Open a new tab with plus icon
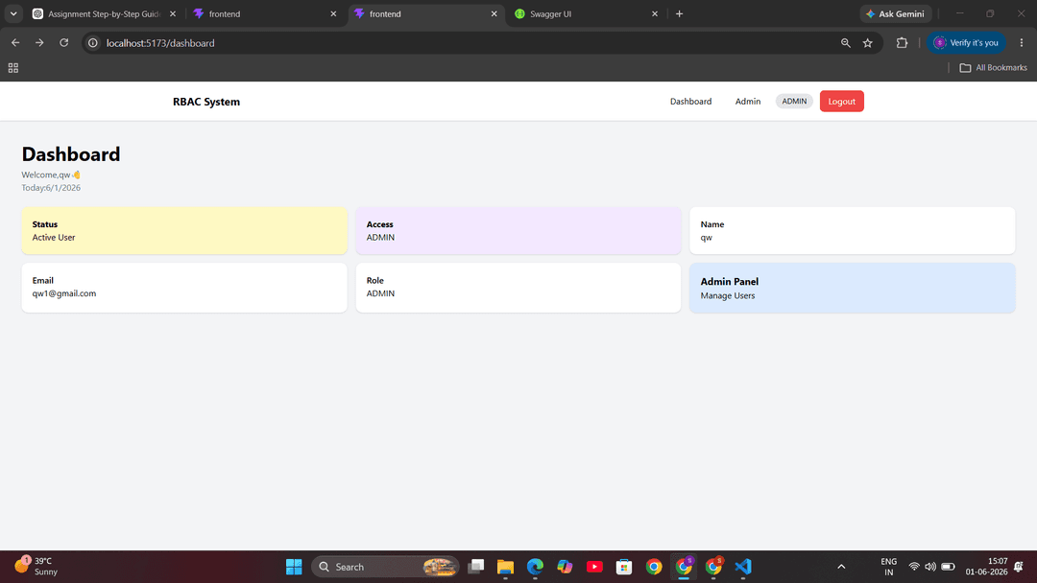 [x=679, y=13]
